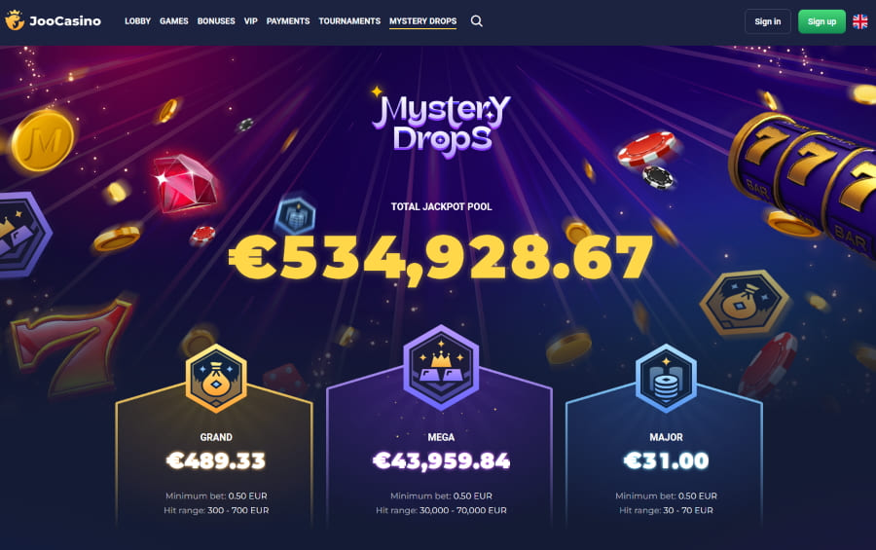
Task: Click the Mega jackpot €43,959.84 card
Action: click(440, 447)
